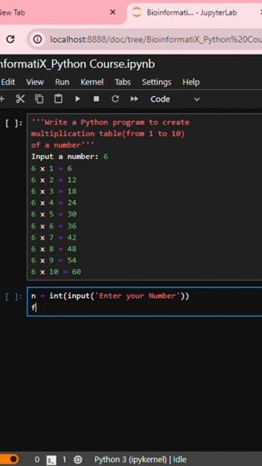Reload the page in the browser
This screenshot has height=466, width=262.
point(10,39)
